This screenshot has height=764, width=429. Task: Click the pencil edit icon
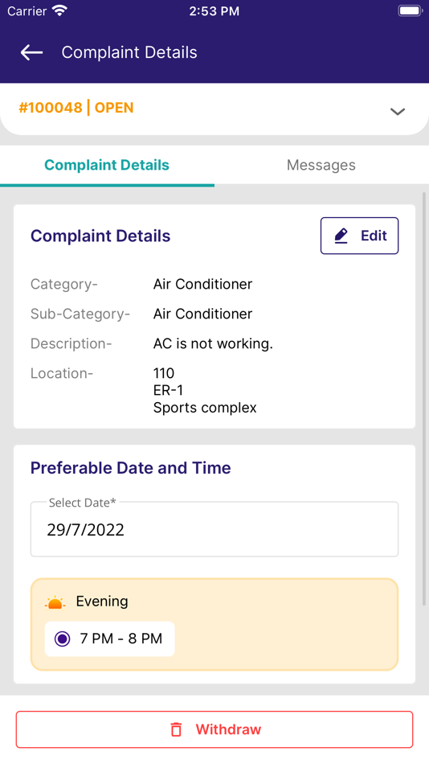(341, 236)
